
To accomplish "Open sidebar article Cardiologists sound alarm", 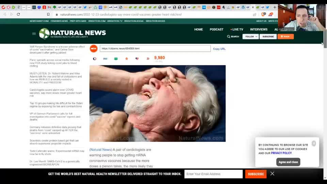I will point(56,93).
